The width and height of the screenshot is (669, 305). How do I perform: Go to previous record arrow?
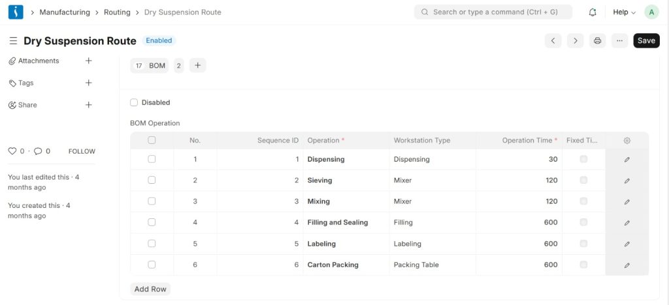click(x=553, y=40)
